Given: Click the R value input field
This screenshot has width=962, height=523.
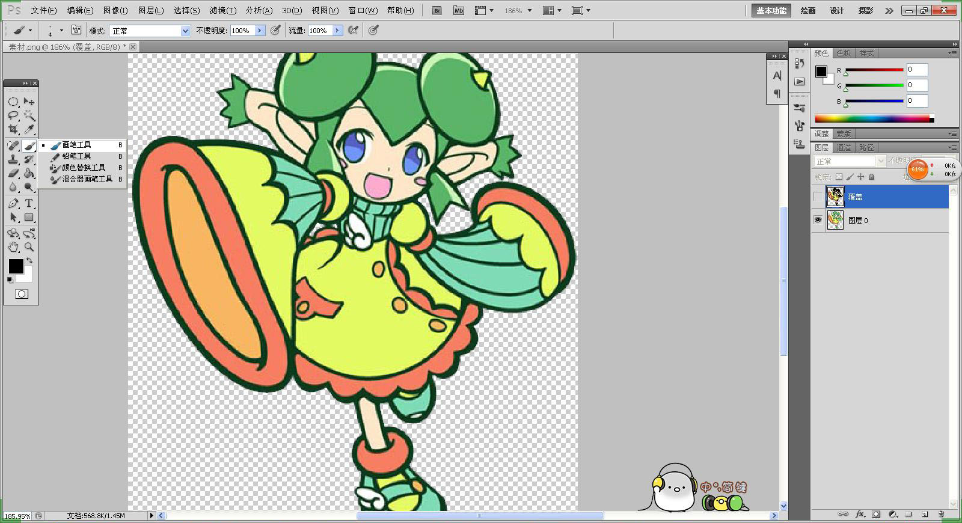Looking at the screenshot, I should coord(917,70).
